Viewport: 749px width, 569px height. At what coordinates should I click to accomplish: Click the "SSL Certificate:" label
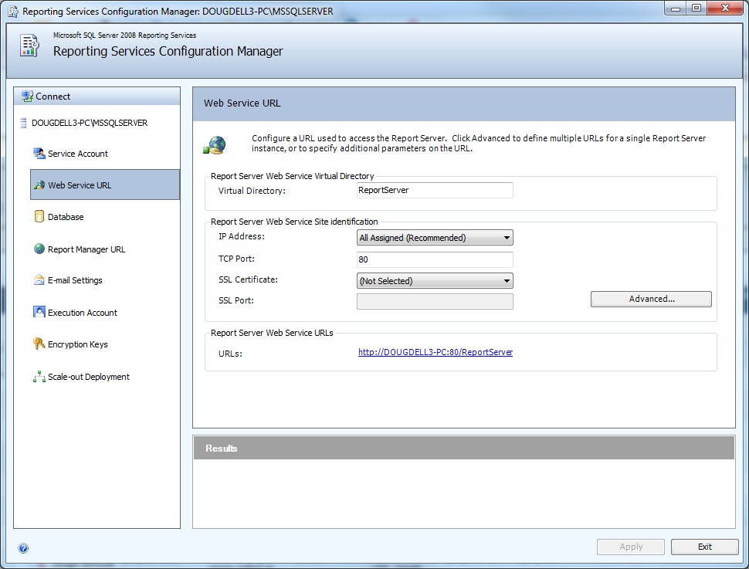coord(248,279)
